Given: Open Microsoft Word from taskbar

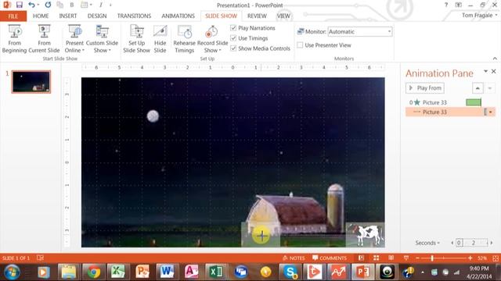Looking at the screenshot, I should (167, 272).
